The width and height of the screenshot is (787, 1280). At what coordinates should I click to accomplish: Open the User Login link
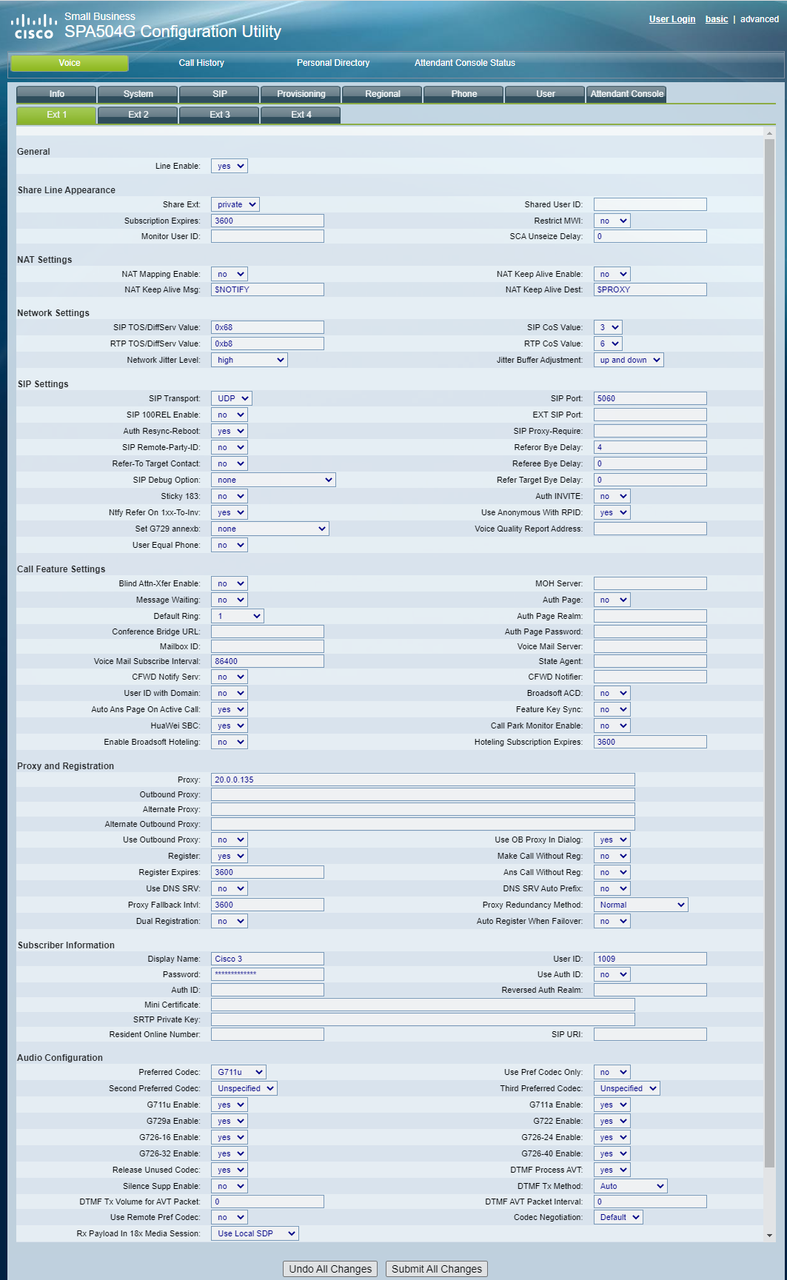[672, 19]
